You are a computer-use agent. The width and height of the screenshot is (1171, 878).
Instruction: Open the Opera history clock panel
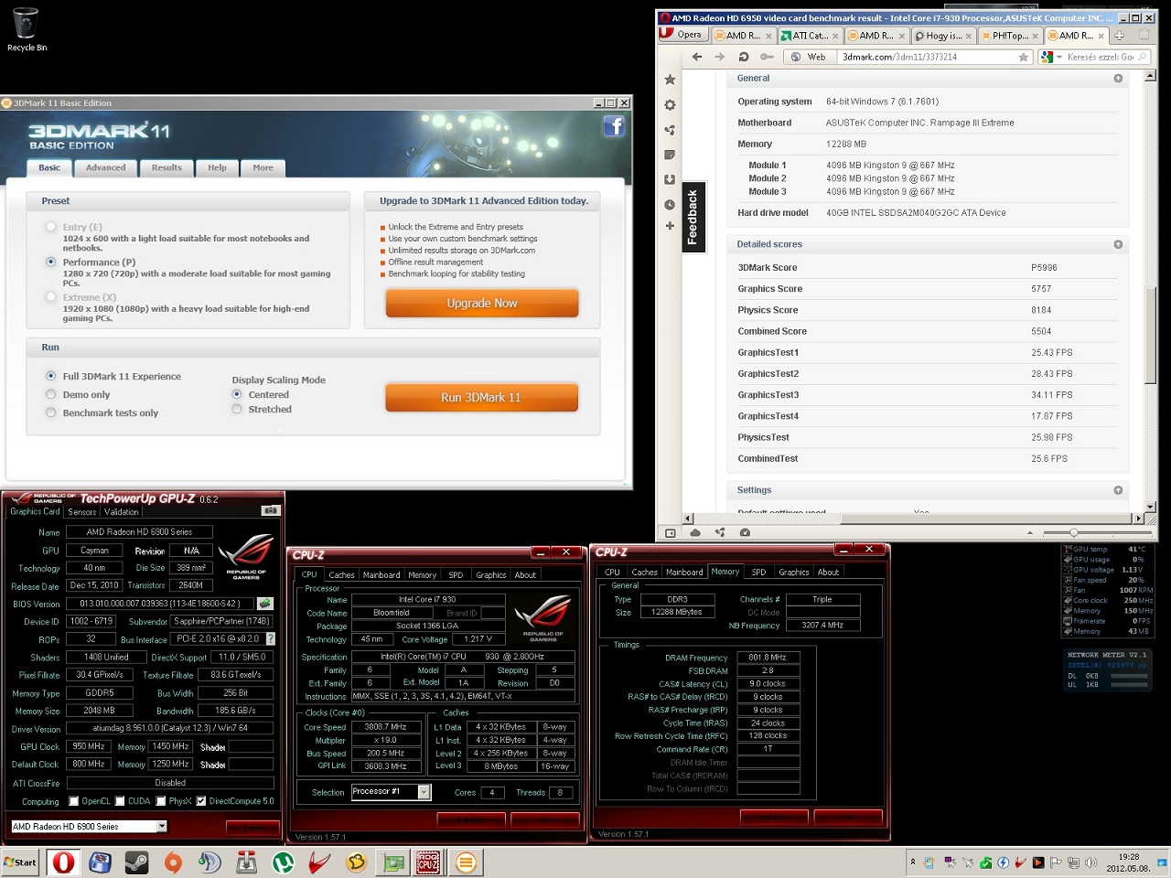[x=670, y=204]
